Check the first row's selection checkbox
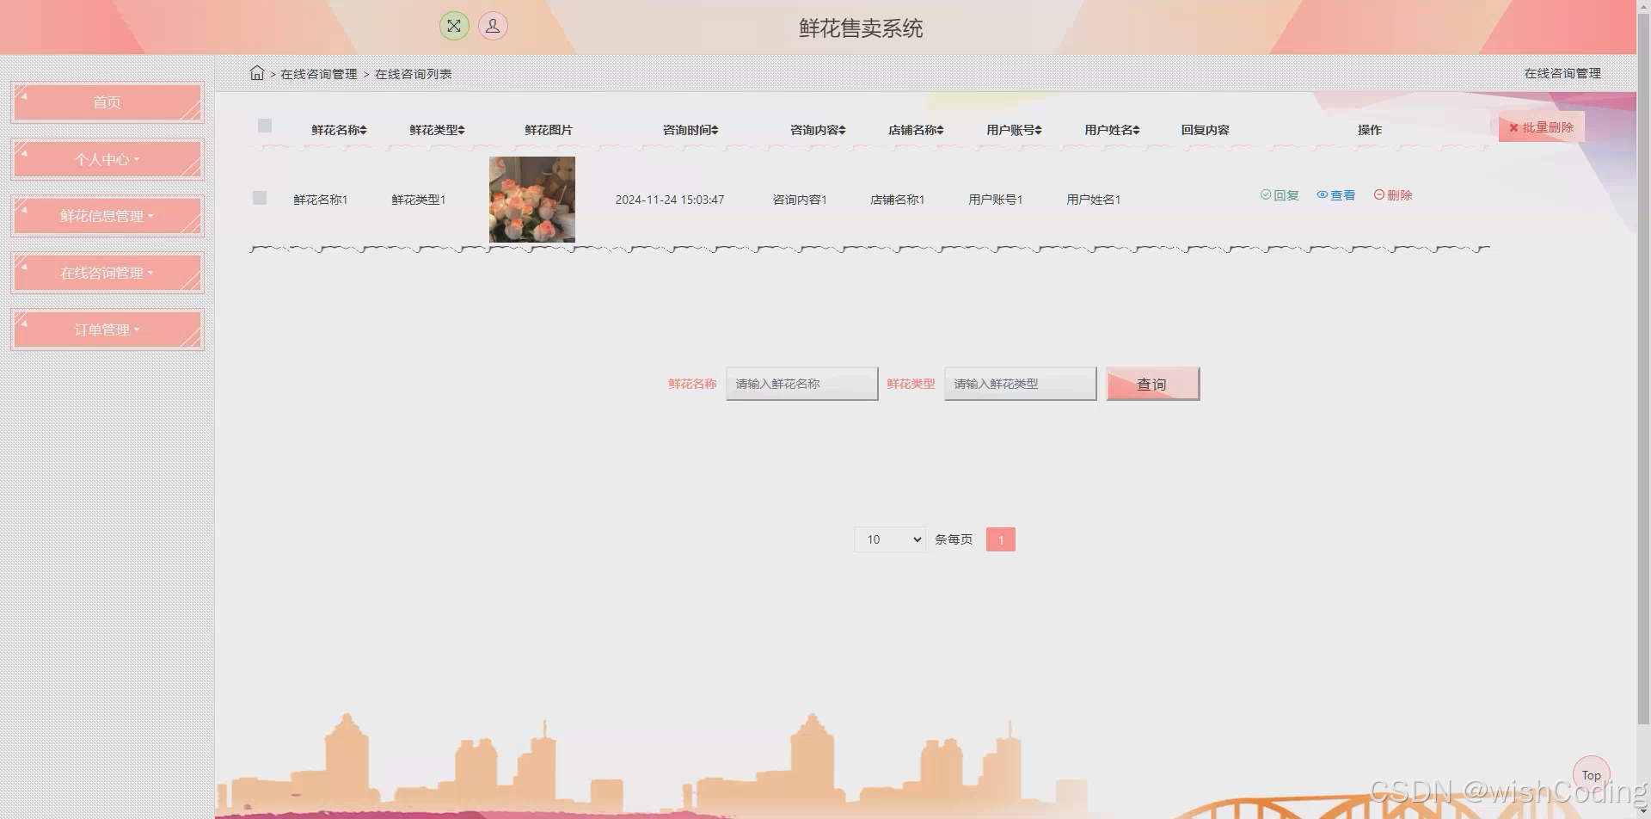 click(259, 198)
